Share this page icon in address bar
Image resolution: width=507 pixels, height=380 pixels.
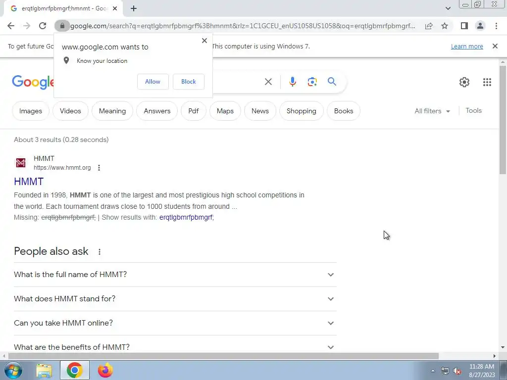coord(429,26)
